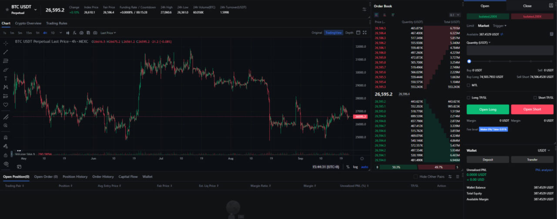Star BTC USDT pair as favorite
The image size is (557, 219).
pos(7,9)
